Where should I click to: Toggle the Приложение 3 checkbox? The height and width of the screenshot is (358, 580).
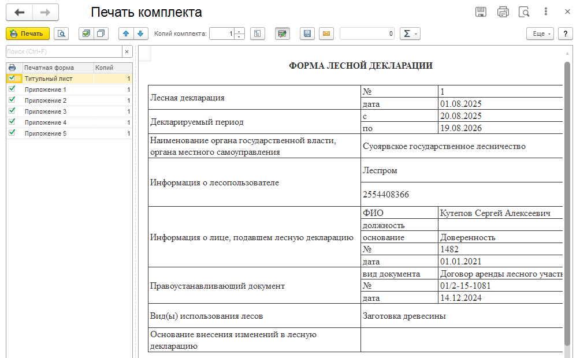point(12,111)
